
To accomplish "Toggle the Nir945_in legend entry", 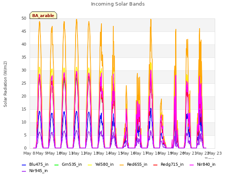I will (35, 171).
